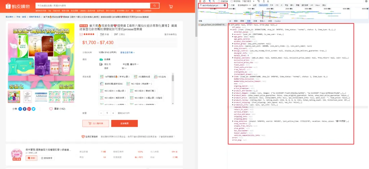The height and width of the screenshot is (169, 369).
Task: Expand the display_sections node
Action: (x=233, y=58)
